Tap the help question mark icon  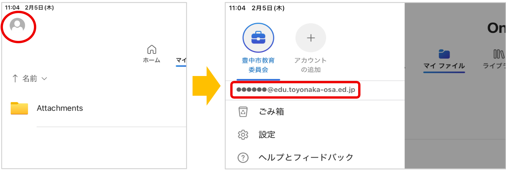(x=243, y=158)
